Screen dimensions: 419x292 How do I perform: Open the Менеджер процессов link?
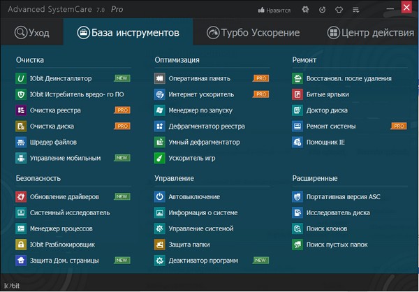pos(59,228)
